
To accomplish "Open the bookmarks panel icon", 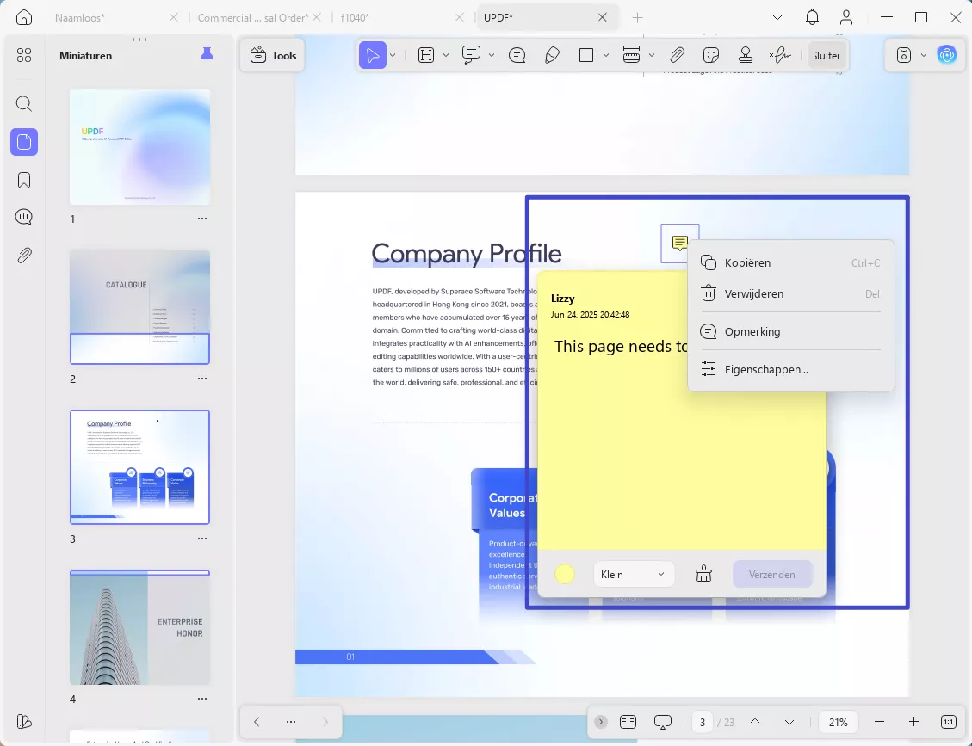I will tap(24, 180).
